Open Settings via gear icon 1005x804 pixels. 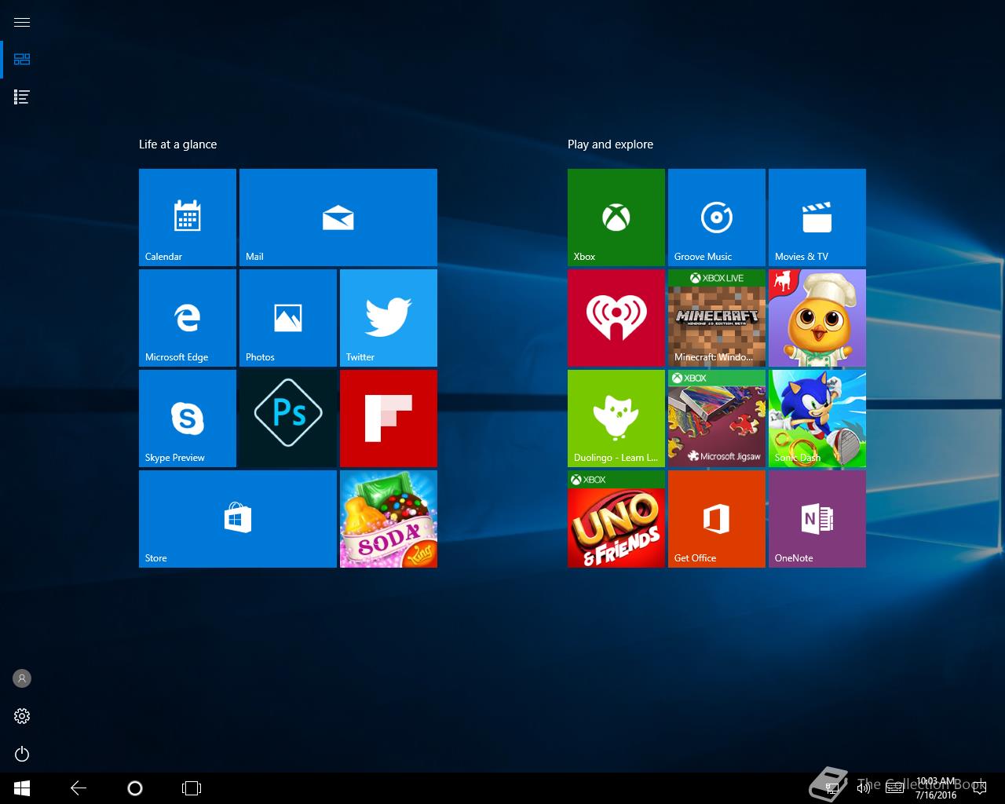[x=22, y=716]
